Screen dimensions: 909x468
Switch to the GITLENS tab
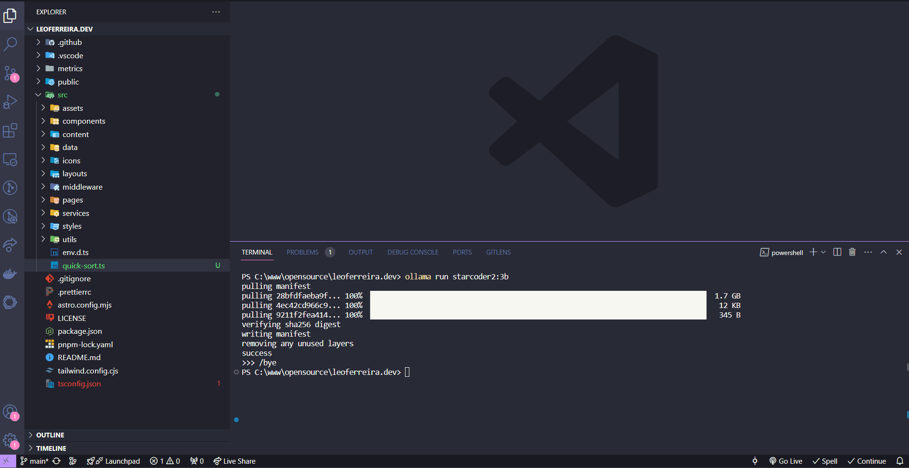(498, 252)
